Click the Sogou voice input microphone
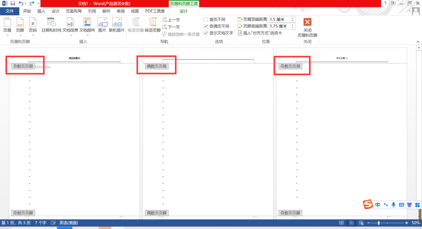Screen dimensions: 422x229 point(393,205)
